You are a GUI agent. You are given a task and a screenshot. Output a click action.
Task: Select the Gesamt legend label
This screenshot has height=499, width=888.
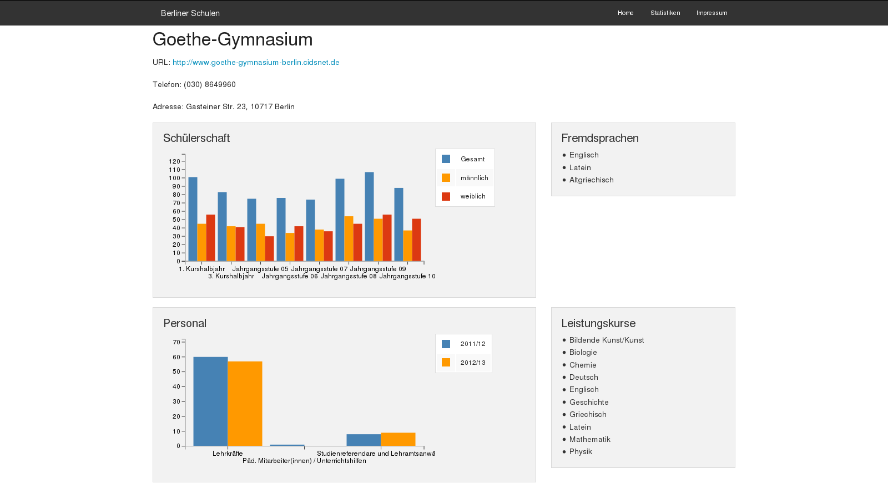coord(472,159)
